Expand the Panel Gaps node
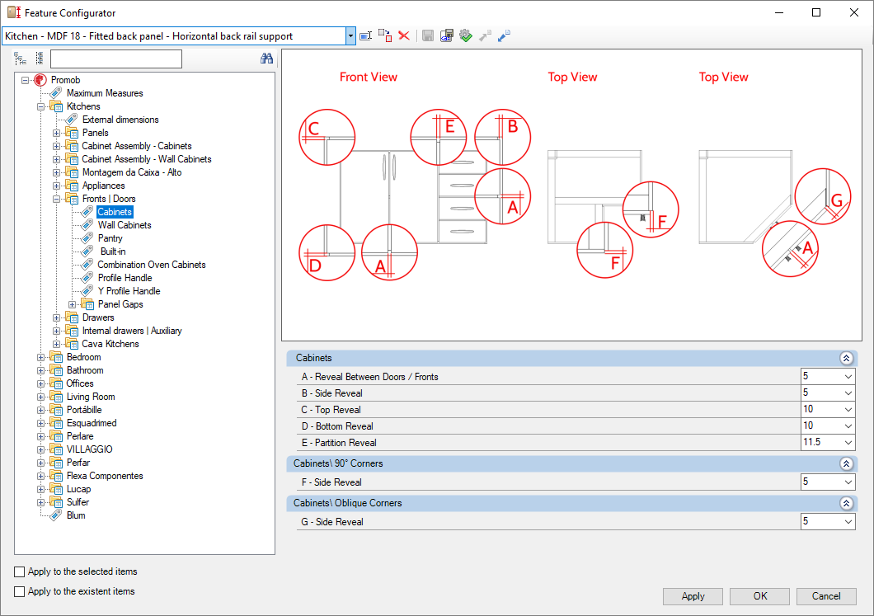Screen dimensions: 874x616 point(72,305)
